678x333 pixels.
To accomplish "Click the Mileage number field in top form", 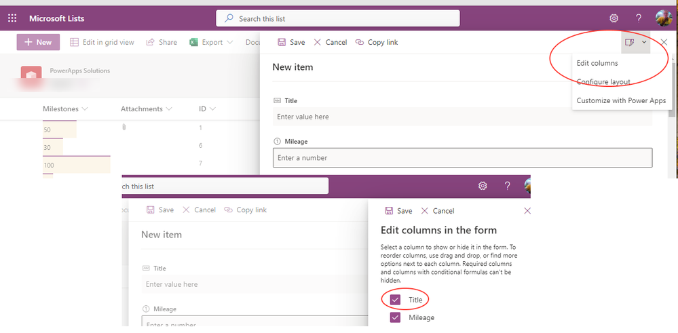I will click(462, 157).
